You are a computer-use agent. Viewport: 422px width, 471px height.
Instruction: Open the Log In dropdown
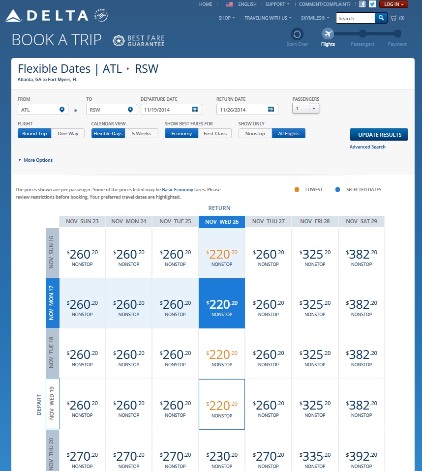[x=394, y=4]
